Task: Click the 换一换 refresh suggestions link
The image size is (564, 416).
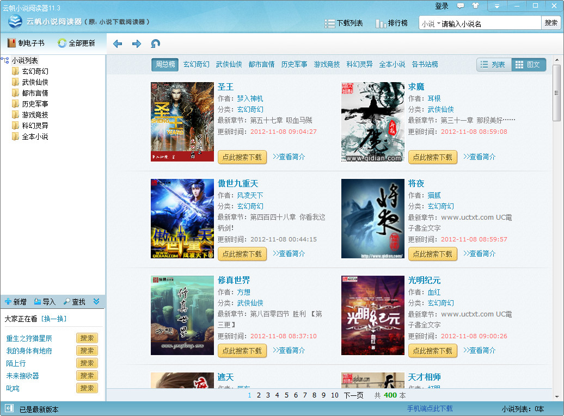Action: [x=54, y=319]
